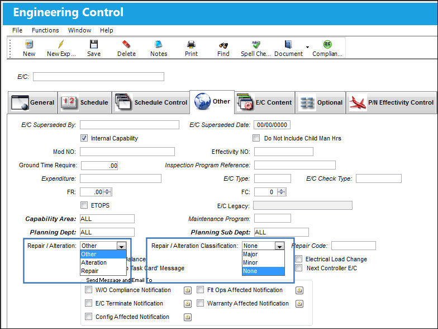Enable Flt Ops Affected Notification checkbox
Viewport: 438px width, 329px height.
200,290
